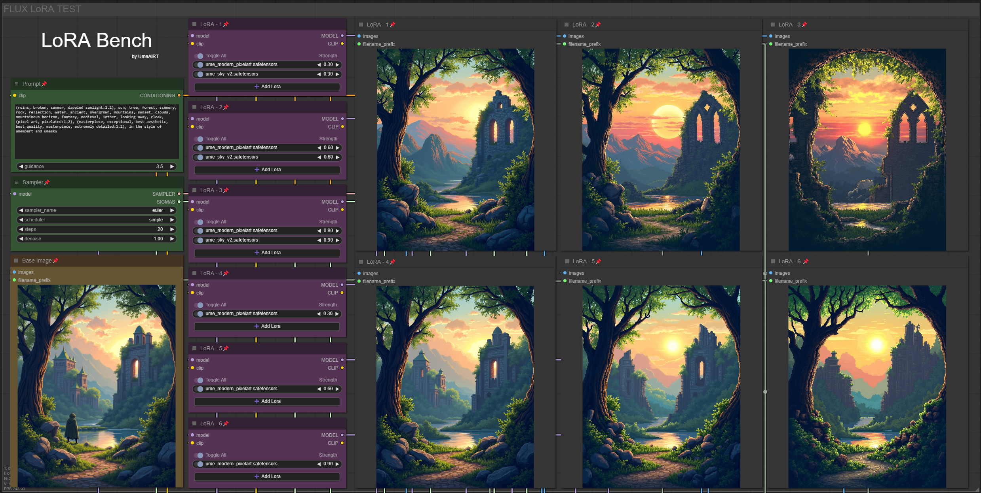Click the square icon on LoRA - 4 output group
This screenshot has height=493, width=981.
361,262
